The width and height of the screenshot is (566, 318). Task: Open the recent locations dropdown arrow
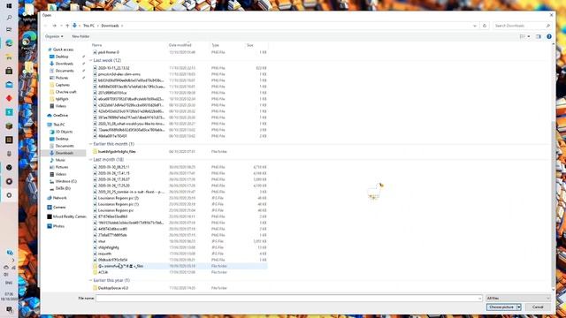[x=61, y=26]
